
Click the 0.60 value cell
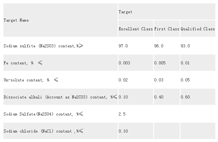(x=198, y=97)
